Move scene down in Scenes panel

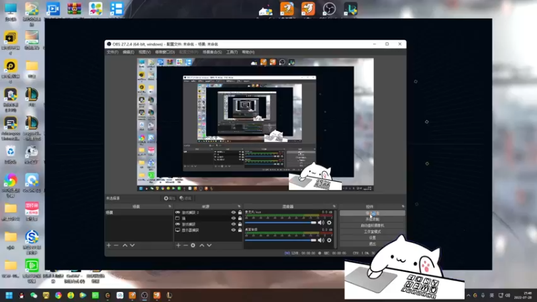132,246
